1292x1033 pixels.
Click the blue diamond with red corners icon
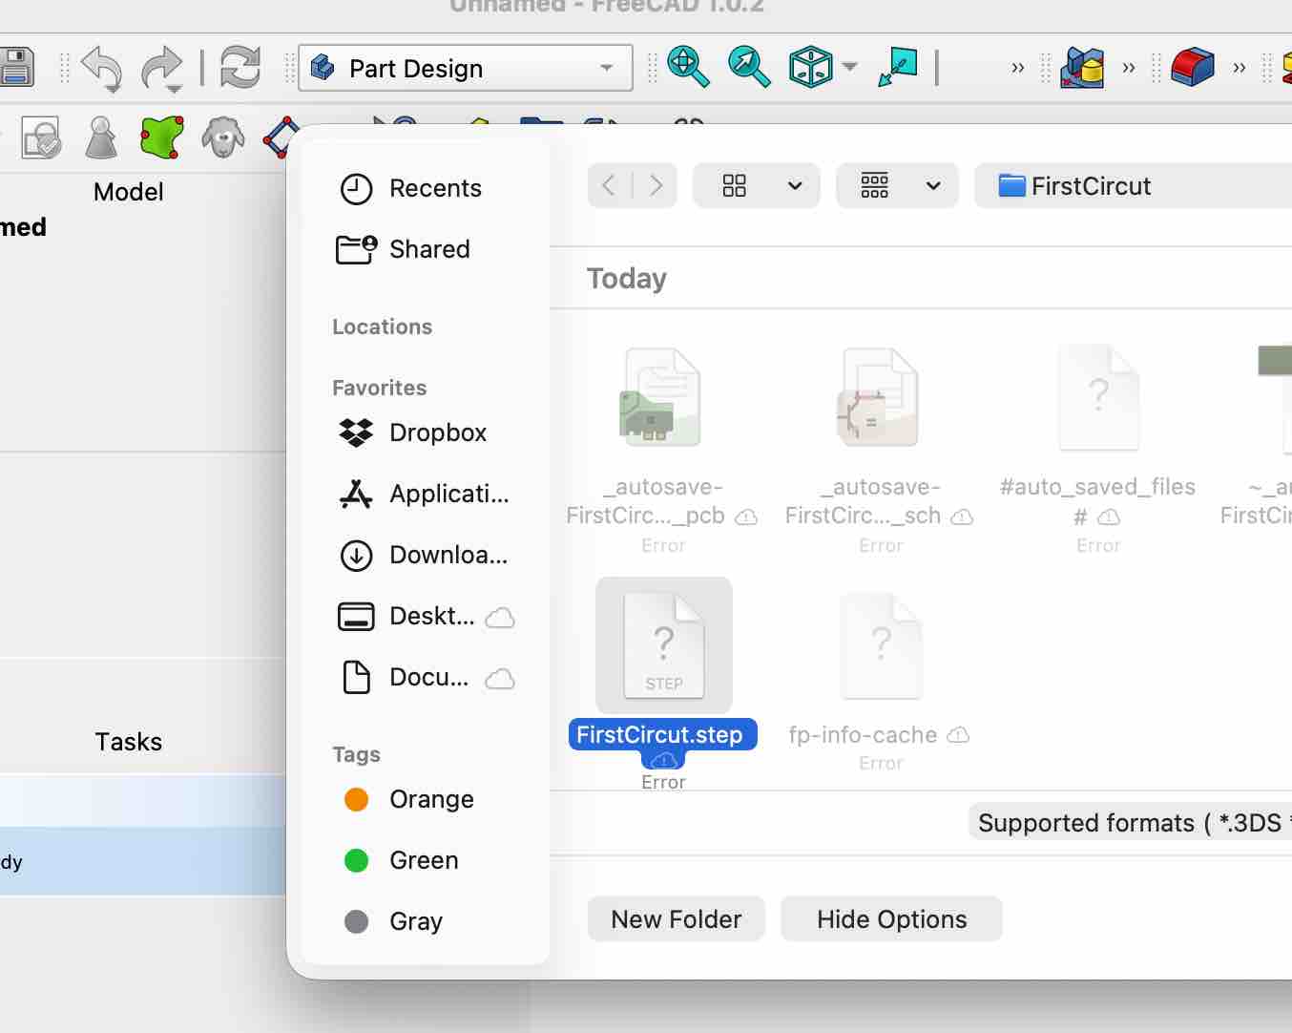click(281, 138)
